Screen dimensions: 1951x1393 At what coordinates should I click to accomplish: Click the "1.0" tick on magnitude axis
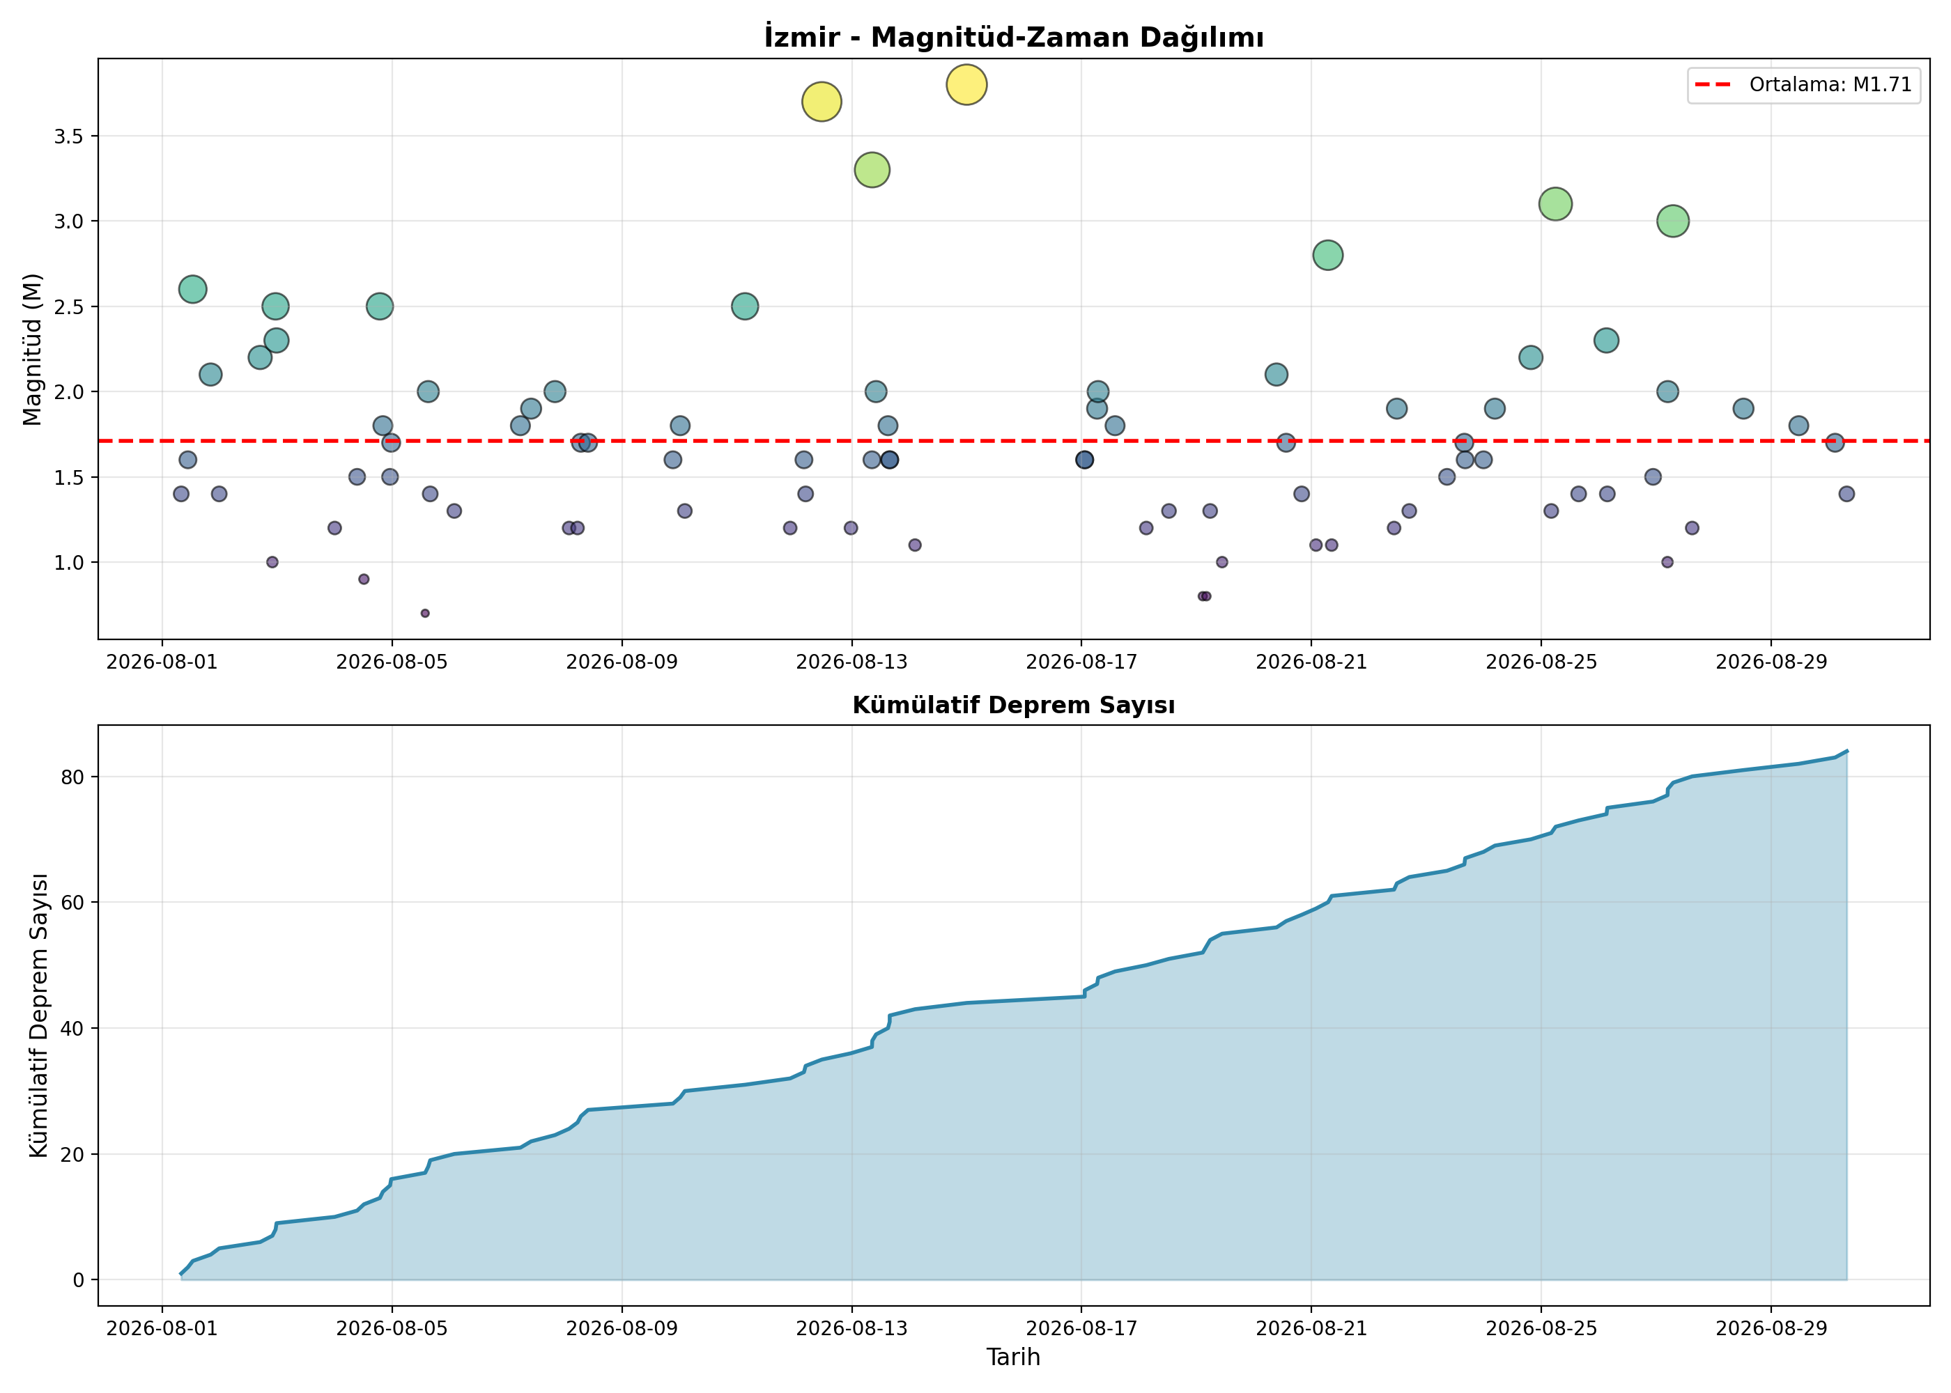[70, 563]
